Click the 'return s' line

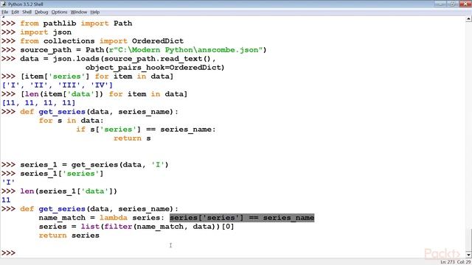click(x=132, y=138)
